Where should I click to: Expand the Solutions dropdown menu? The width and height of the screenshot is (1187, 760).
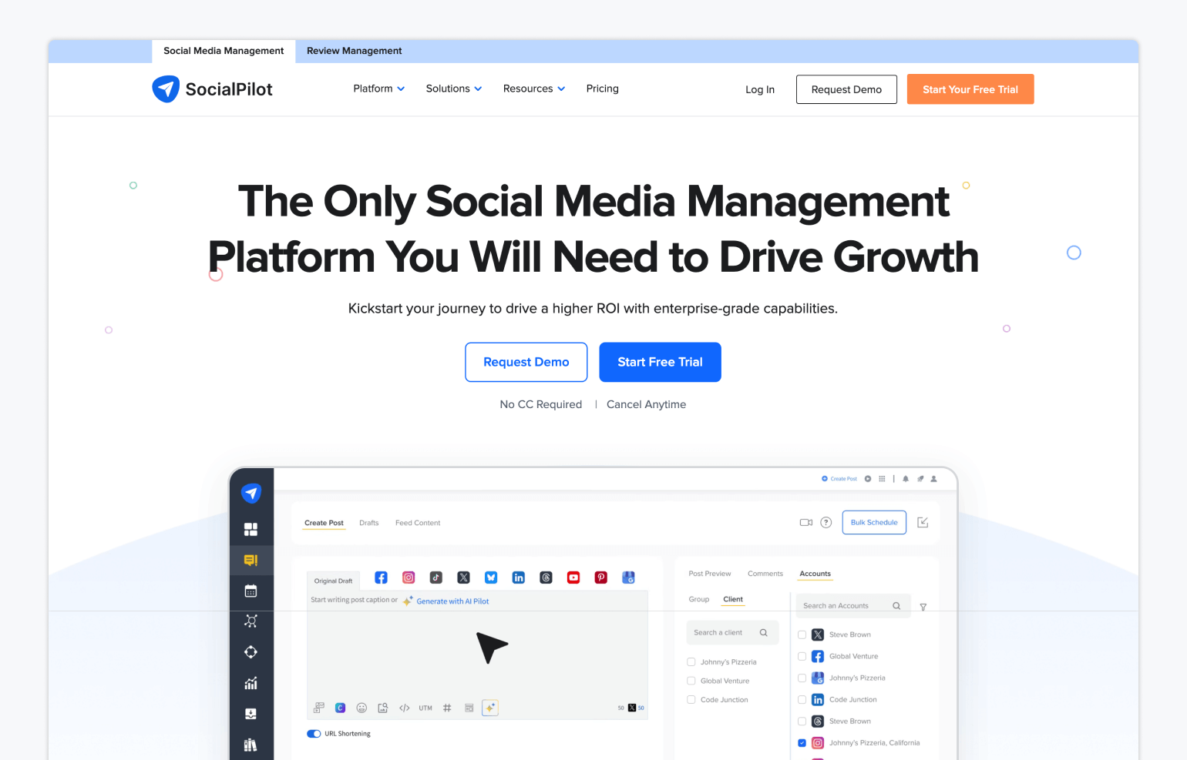point(454,89)
